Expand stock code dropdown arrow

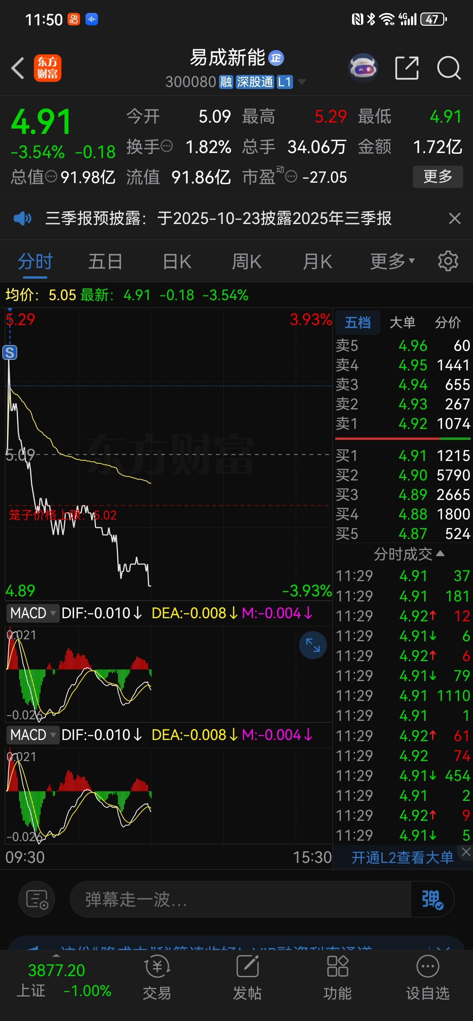(302, 82)
